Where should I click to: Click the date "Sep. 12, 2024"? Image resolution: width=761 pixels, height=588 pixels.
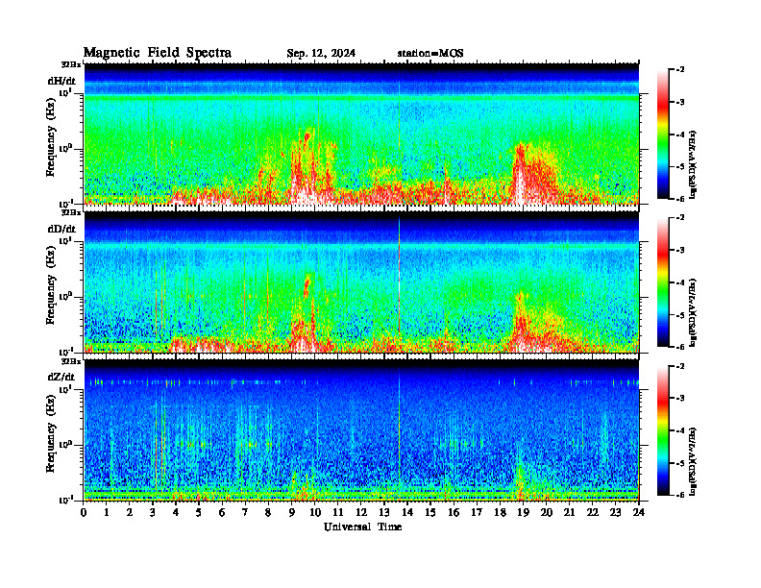(x=321, y=54)
